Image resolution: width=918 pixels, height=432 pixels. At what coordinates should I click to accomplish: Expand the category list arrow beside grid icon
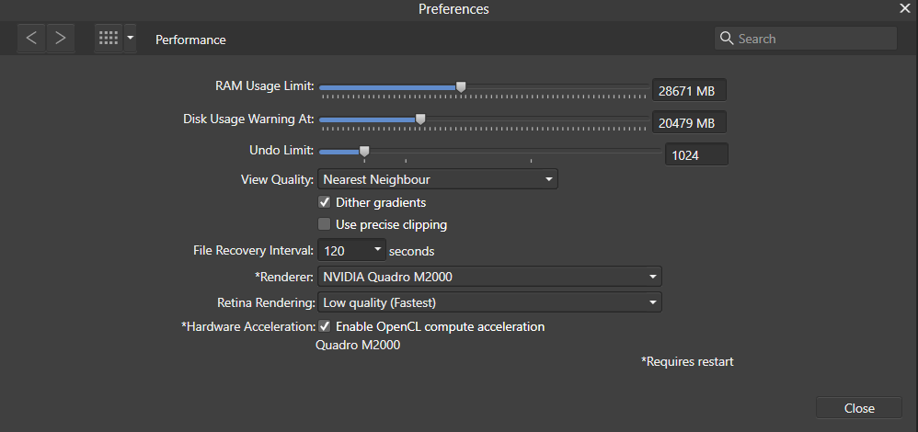pyautogui.click(x=130, y=39)
